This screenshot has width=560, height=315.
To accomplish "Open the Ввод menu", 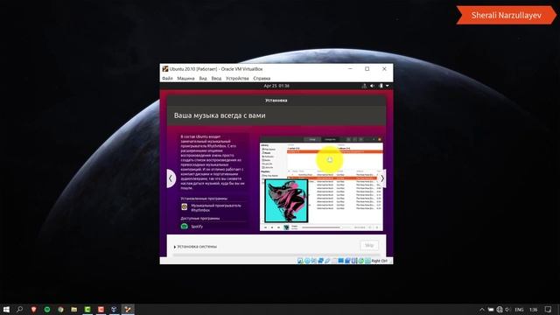I will click(x=216, y=78).
